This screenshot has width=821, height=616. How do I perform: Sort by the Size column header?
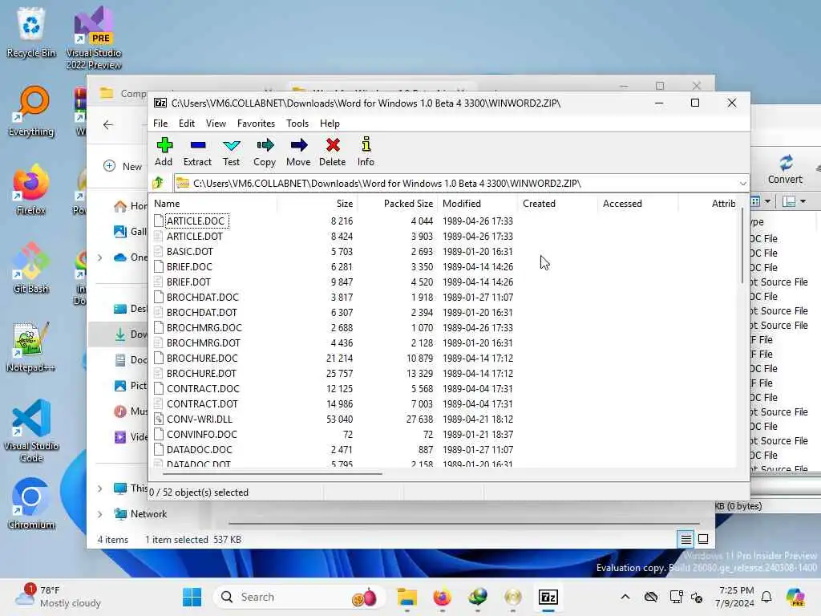(317, 203)
